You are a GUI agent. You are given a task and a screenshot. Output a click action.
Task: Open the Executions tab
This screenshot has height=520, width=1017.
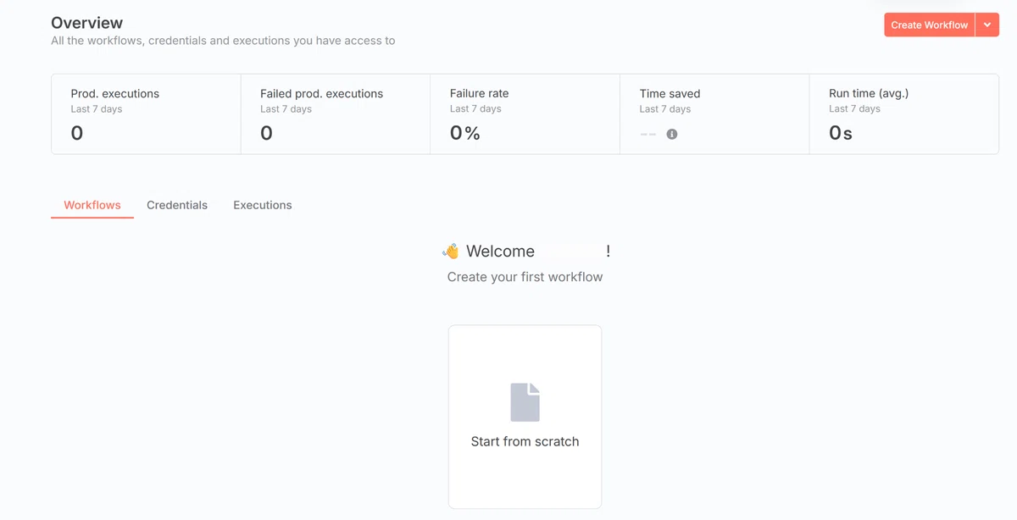(x=263, y=205)
